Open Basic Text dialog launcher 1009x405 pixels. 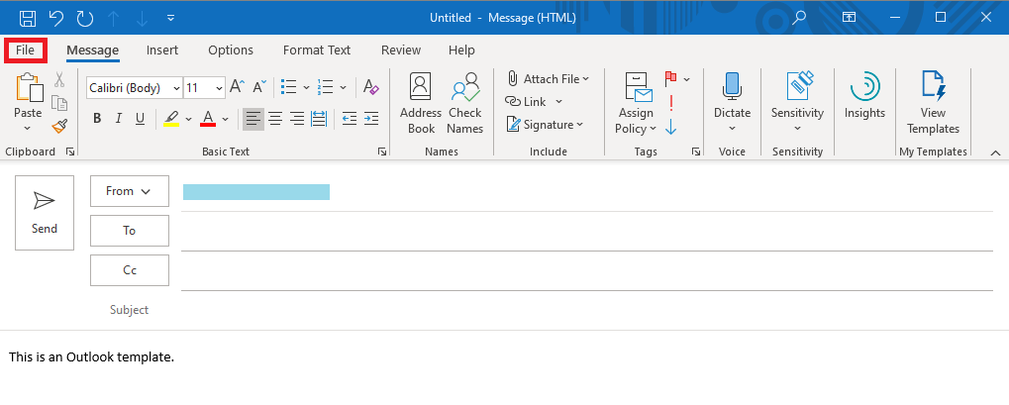pyautogui.click(x=382, y=152)
